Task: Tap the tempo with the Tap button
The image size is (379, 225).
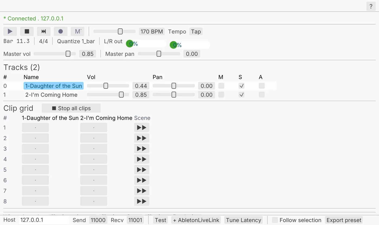Action: pos(196,32)
